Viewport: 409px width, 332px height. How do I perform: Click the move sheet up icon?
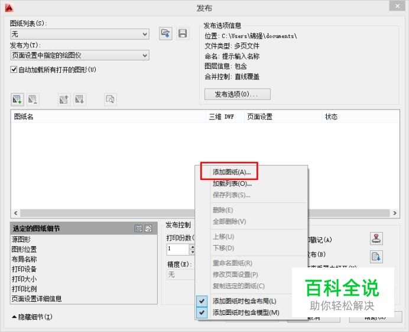64,99
